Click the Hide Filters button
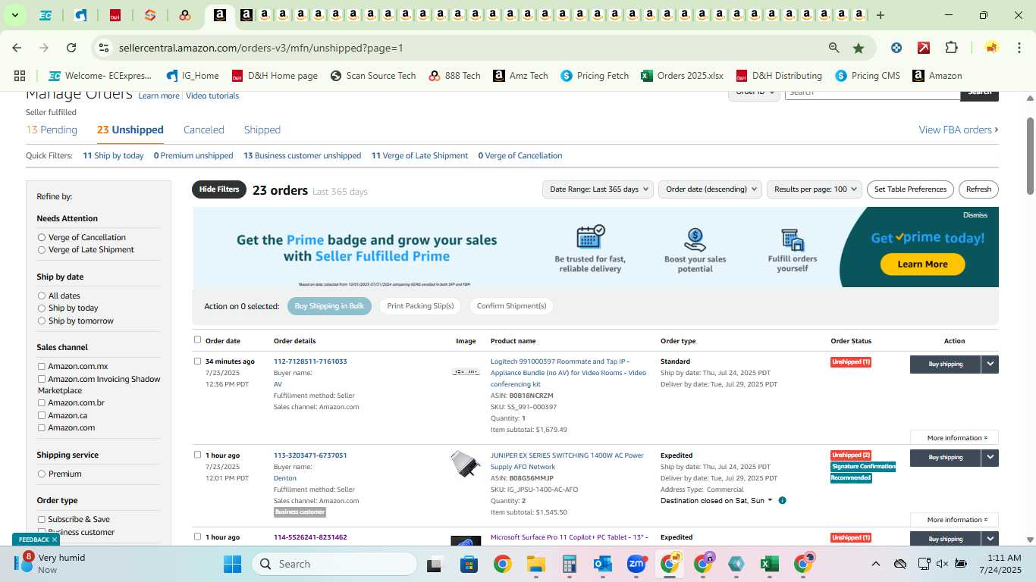The width and height of the screenshot is (1036, 582). (219, 189)
